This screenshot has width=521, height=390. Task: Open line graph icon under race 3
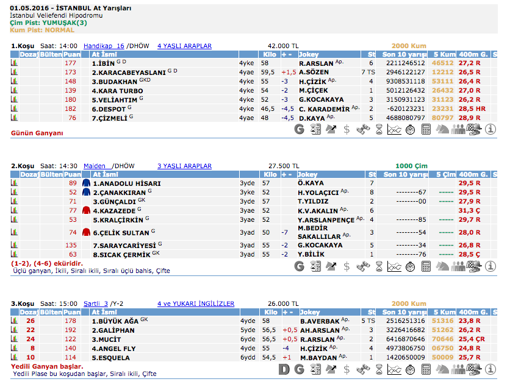click(394, 369)
